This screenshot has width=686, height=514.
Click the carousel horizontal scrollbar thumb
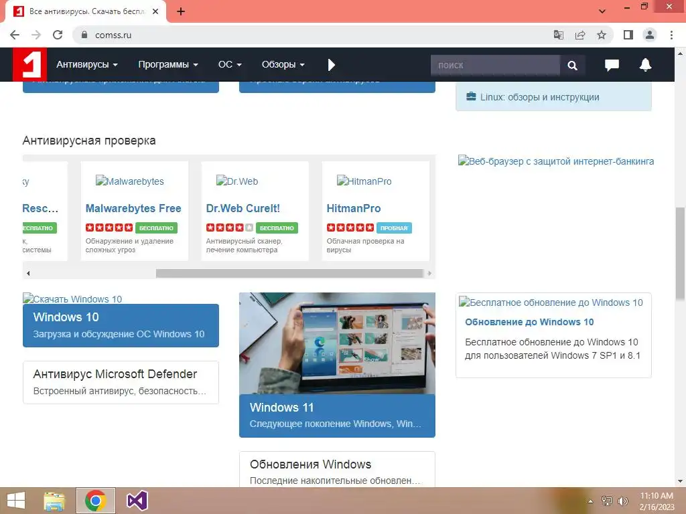pos(289,274)
